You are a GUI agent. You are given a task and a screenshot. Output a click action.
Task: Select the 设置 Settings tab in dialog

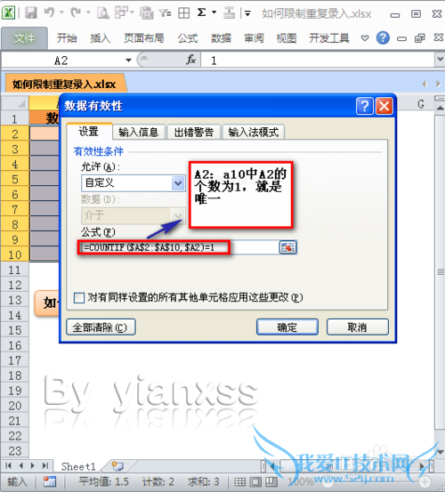[89, 132]
